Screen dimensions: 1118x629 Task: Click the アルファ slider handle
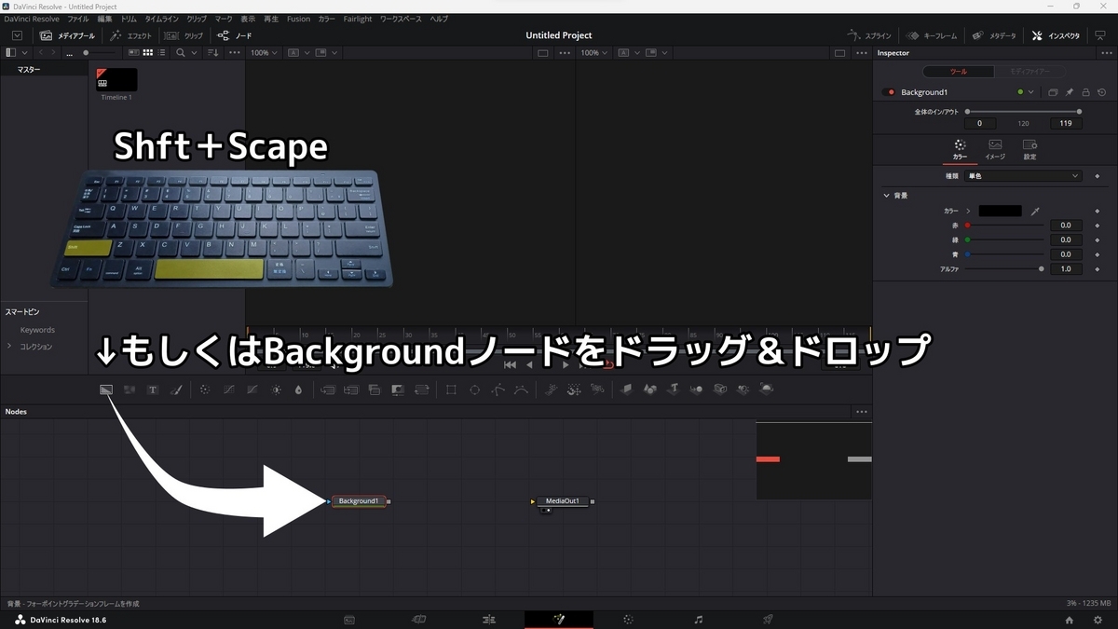[x=1042, y=269]
